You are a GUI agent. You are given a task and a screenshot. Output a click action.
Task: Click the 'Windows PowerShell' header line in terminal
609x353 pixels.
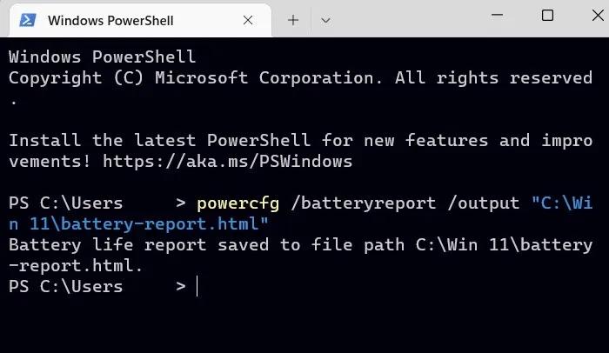(x=102, y=57)
